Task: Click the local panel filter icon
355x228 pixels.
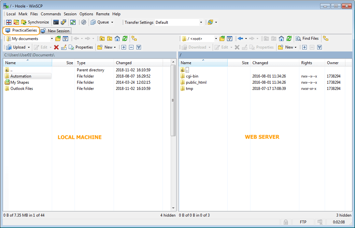Action: [x=65, y=39]
